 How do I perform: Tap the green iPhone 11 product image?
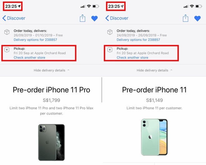(154, 137)
